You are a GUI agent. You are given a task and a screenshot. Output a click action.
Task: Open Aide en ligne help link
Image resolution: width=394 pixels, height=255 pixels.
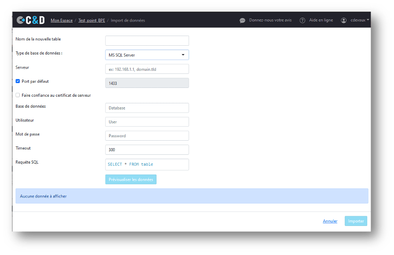pyautogui.click(x=321, y=21)
